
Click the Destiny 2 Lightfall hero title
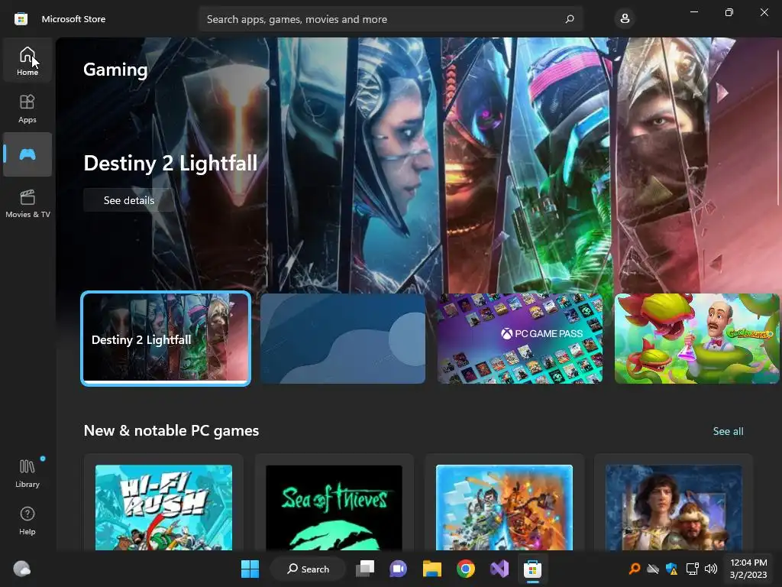coord(170,164)
